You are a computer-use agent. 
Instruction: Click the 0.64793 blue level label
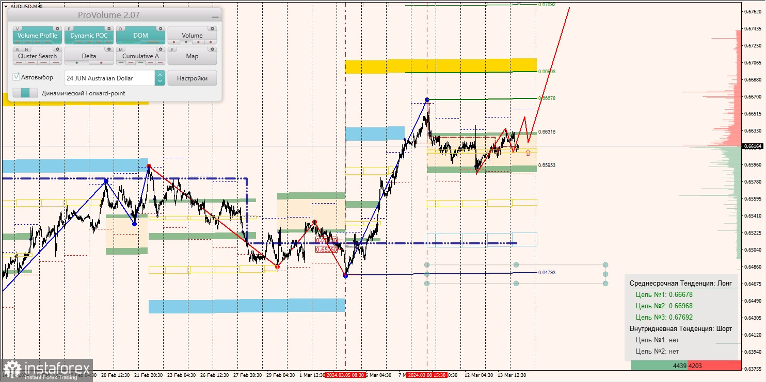pos(547,272)
